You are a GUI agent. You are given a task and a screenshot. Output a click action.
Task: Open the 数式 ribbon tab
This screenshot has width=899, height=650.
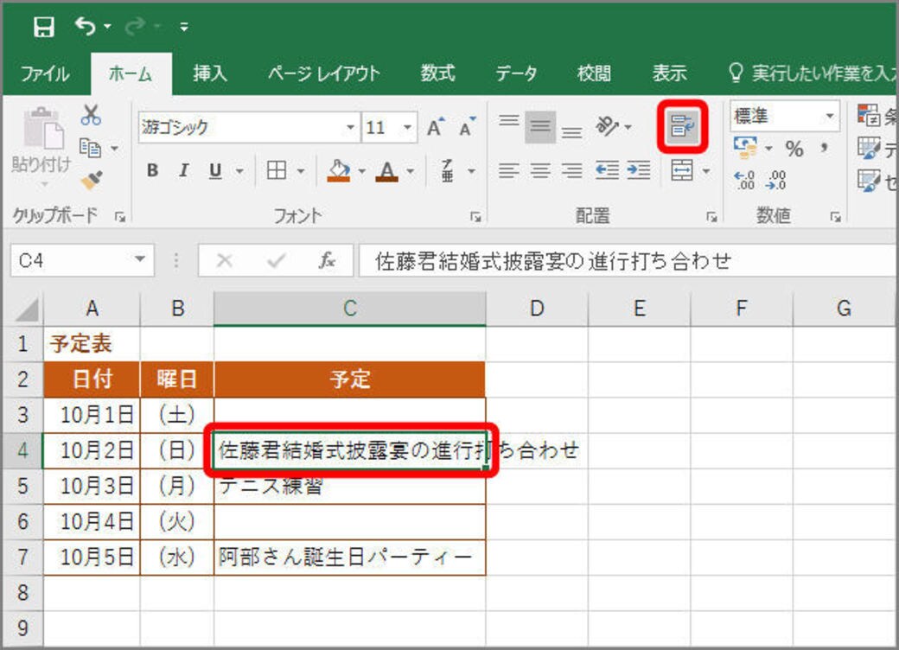click(x=437, y=73)
